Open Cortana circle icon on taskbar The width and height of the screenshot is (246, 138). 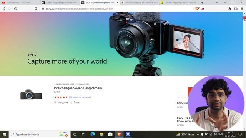(x=75, y=134)
